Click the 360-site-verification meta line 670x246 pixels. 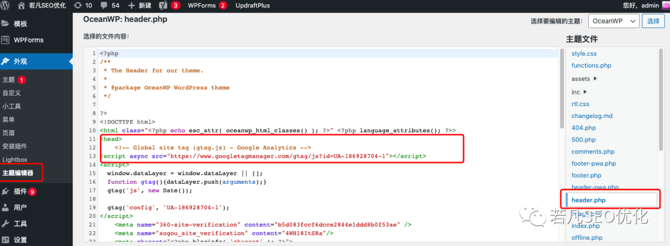pyautogui.click(x=262, y=225)
